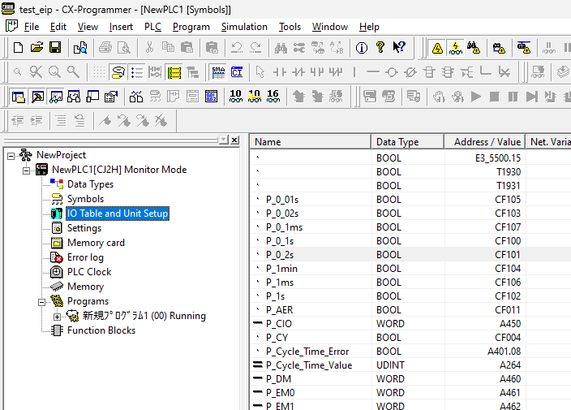
Task: Click the Compile balance-scales icon
Action: 135,97
